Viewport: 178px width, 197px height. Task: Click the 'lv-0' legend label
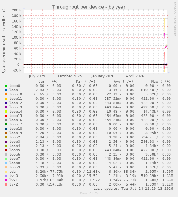pyautogui.click(x=14, y=176)
